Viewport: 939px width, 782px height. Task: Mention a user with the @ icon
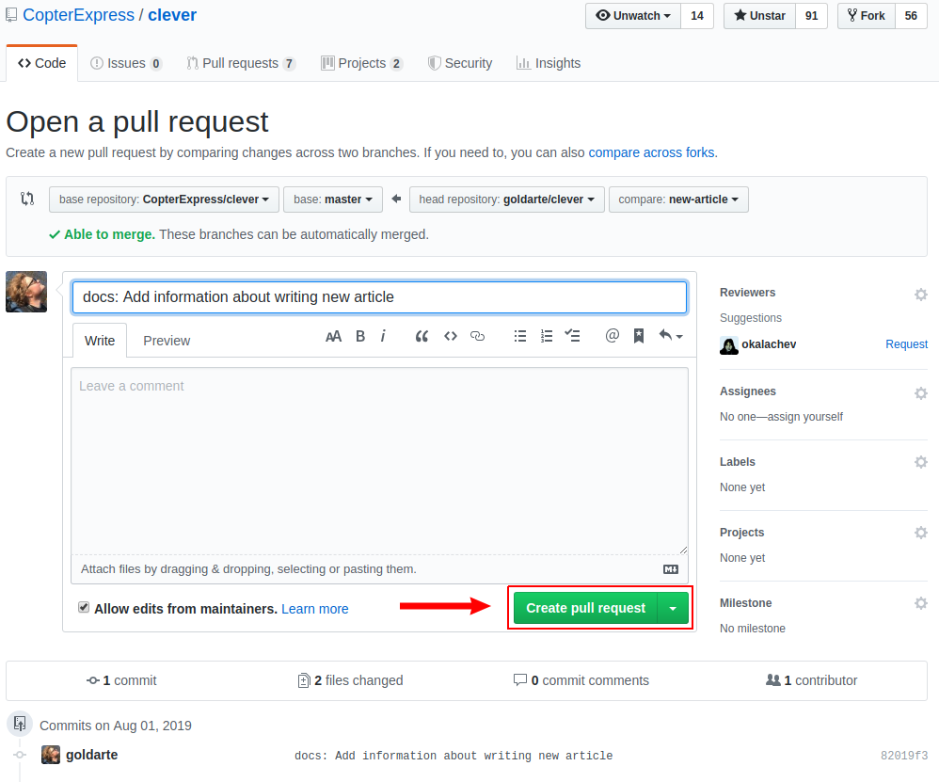pos(613,335)
